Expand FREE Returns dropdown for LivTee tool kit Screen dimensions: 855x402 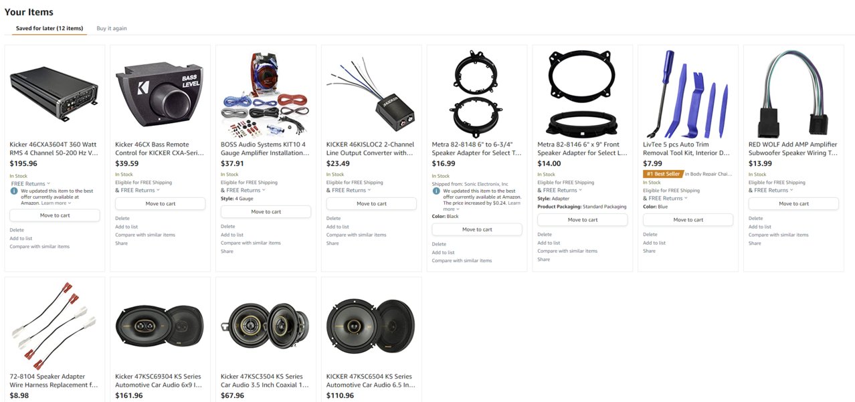[666, 198]
